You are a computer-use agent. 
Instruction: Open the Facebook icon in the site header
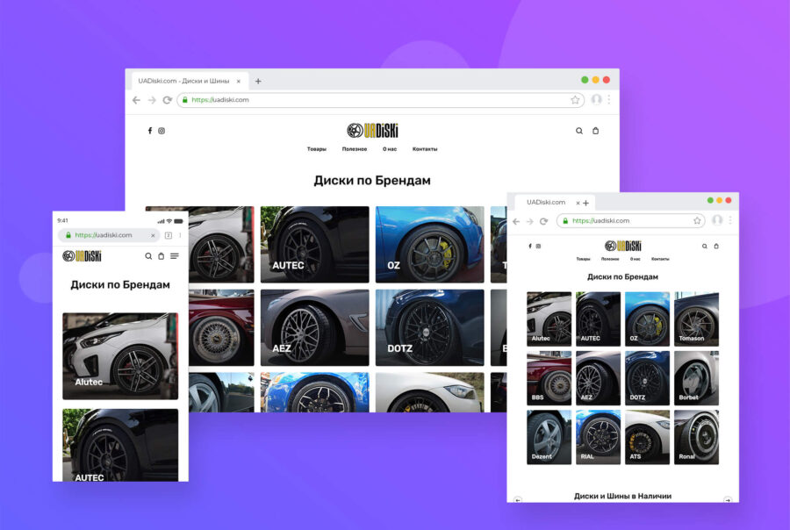coord(149,130)
